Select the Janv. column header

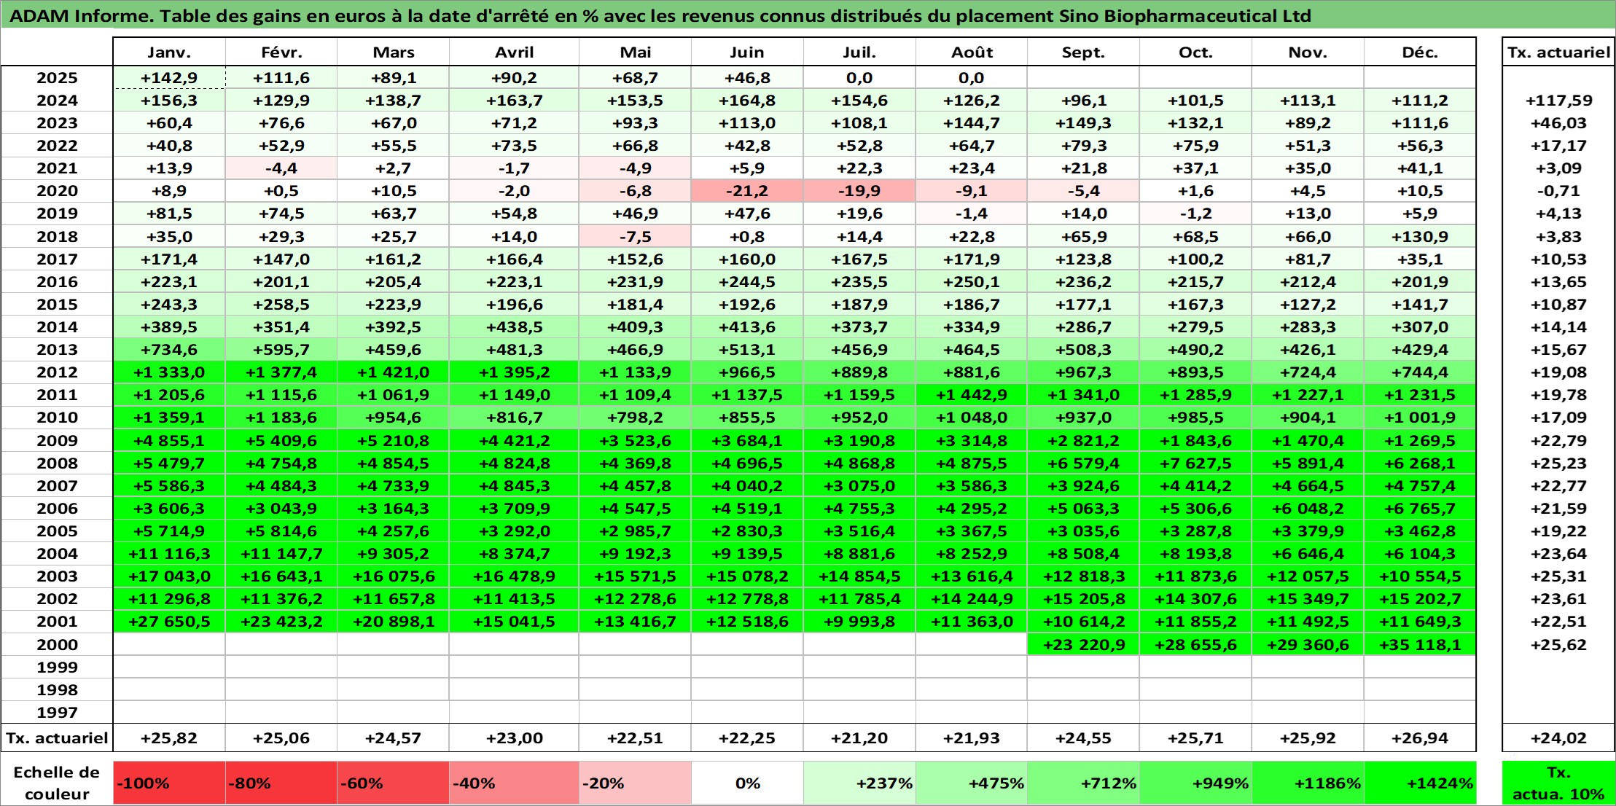coord(169,52)
